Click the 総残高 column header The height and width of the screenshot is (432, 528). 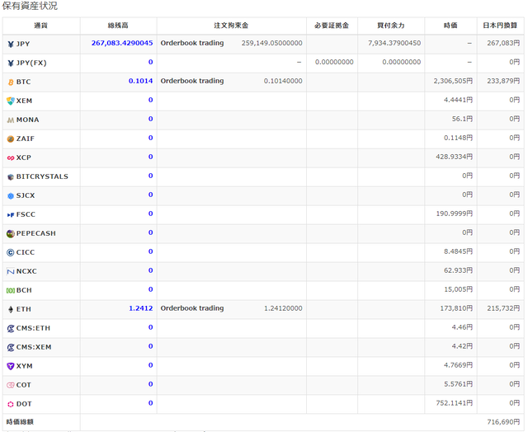point(118,26)
